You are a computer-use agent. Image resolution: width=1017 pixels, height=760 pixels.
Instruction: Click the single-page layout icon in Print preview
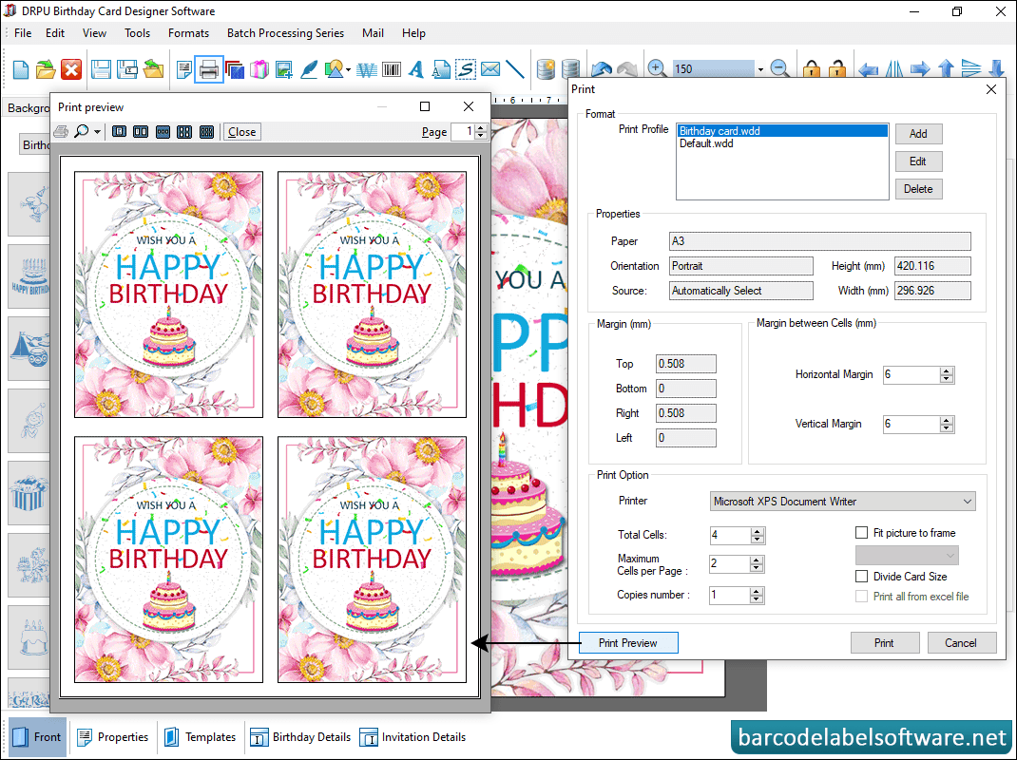click(120, 132)
